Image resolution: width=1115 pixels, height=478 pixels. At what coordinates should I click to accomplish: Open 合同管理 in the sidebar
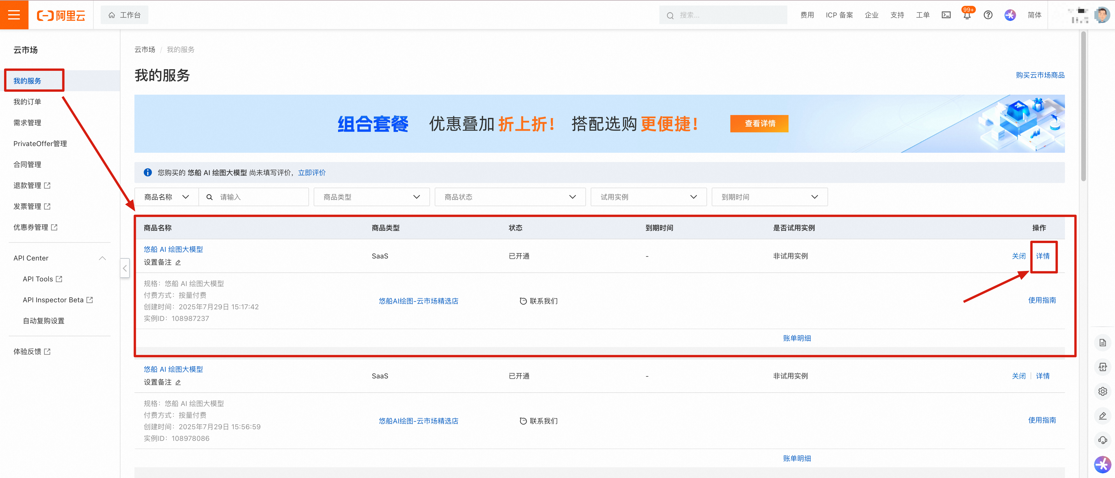(x=27, y=165)
